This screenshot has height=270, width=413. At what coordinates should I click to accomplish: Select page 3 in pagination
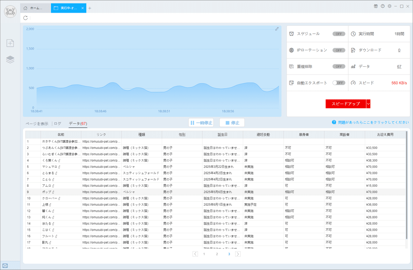pyautogui.click(x=229, y=254)
